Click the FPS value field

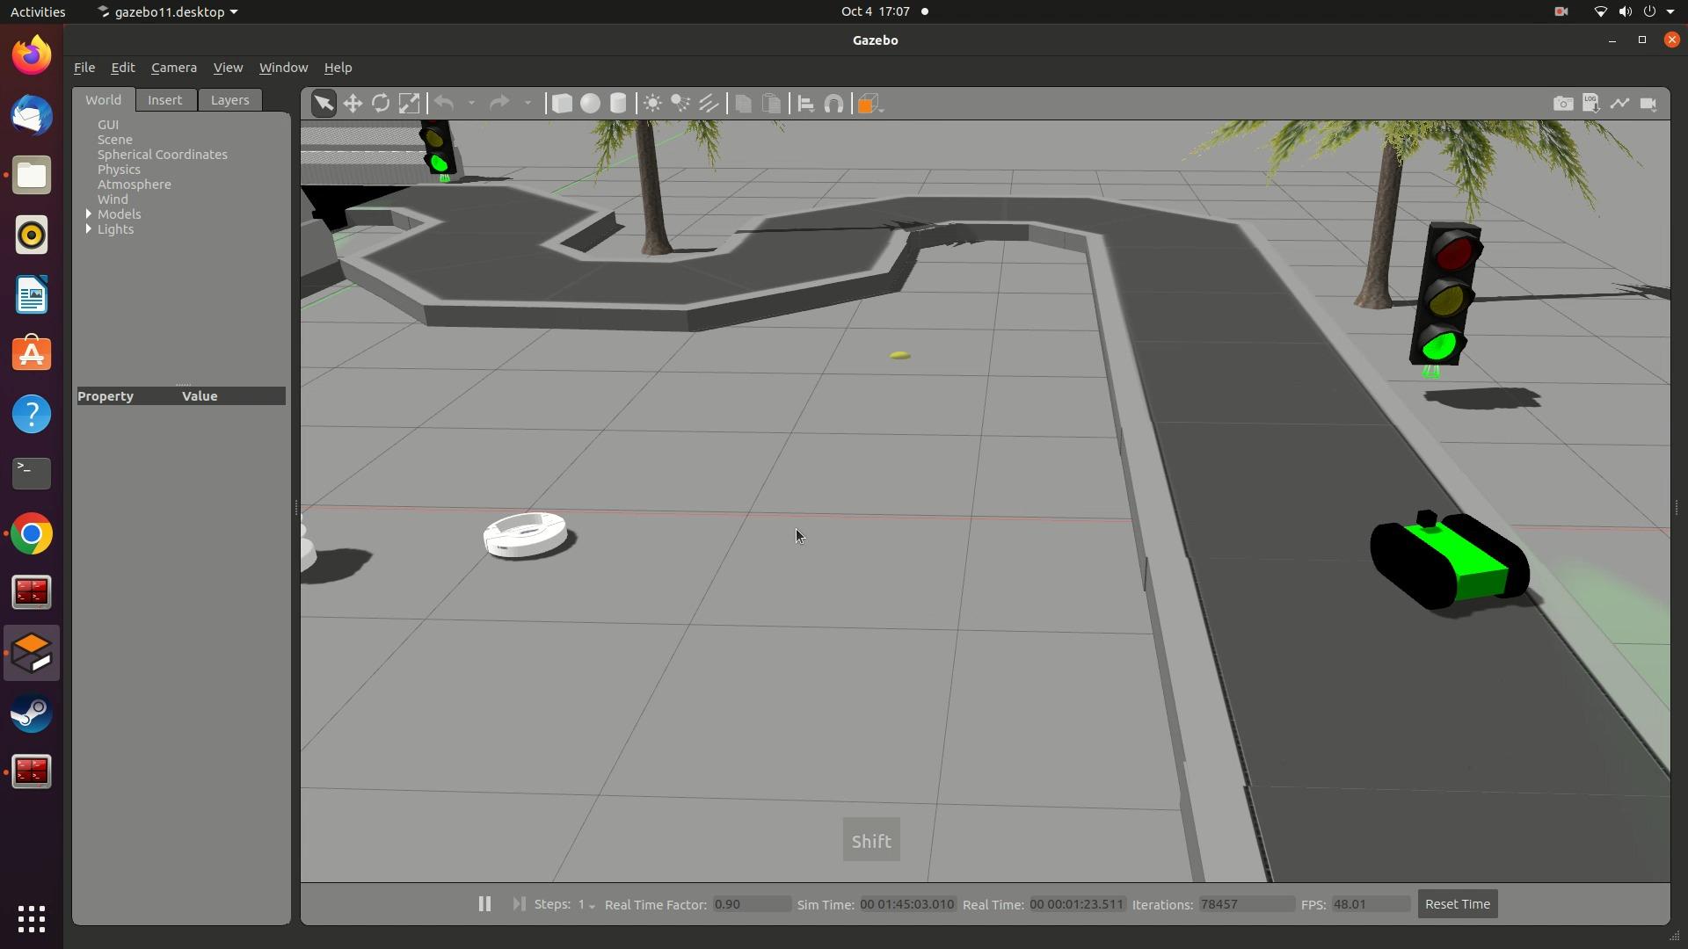coord(1371,904)
